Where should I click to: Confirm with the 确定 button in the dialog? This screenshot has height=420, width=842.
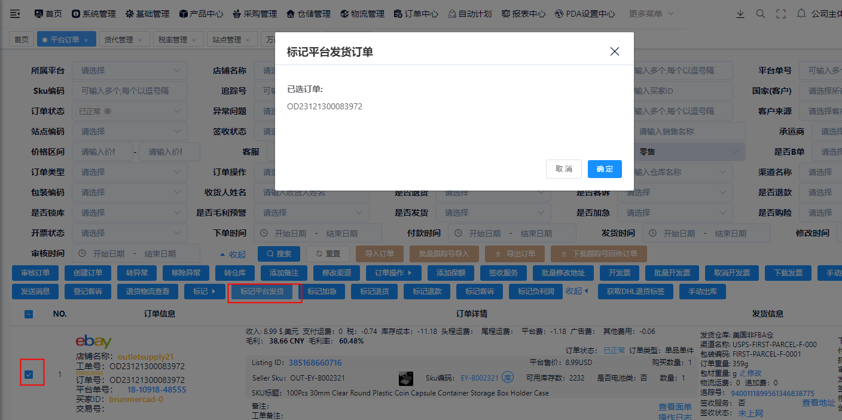pos(605,169)
